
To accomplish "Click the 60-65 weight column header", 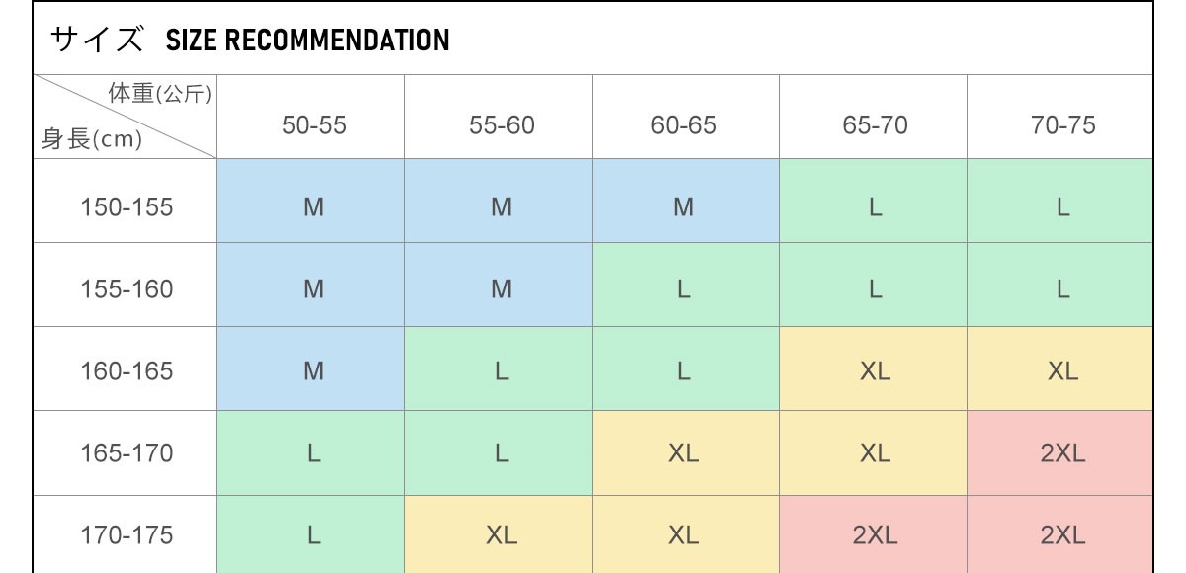I will tap(683, 125).
